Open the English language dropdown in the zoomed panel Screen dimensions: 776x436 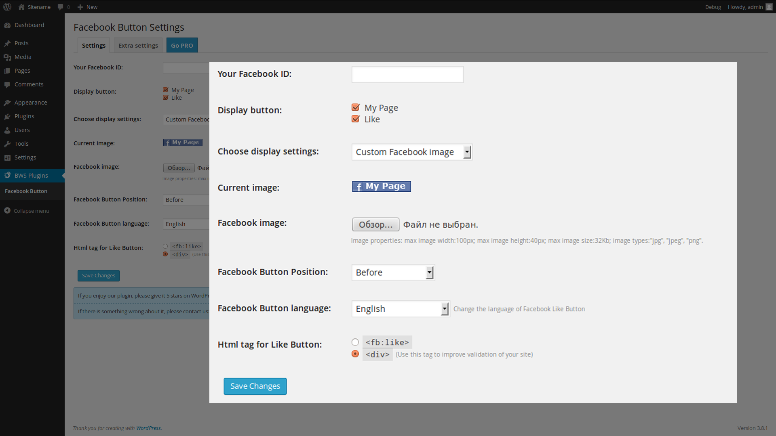[x=401, y=309]
